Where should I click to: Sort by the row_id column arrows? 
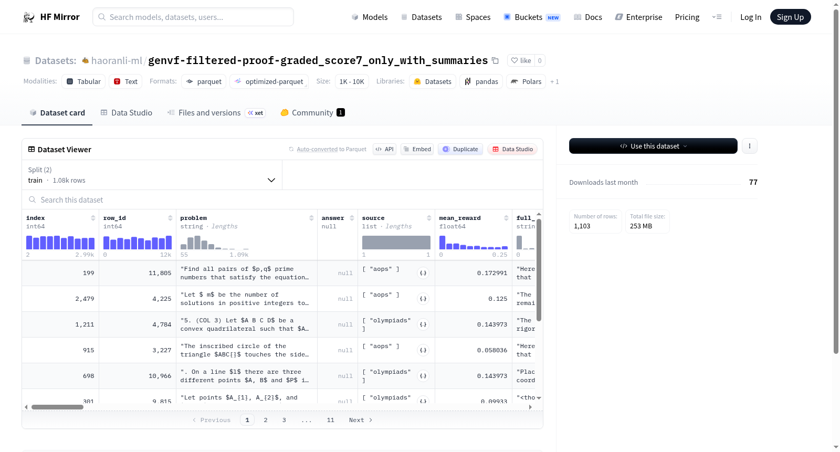click(x=170, y=218)
